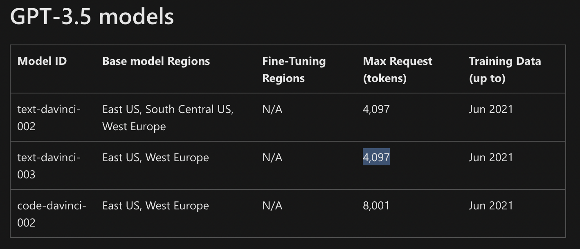This screenshot has width=580, height=249.
Task: Click the 8,001 max request value
Action: [376, 205]
